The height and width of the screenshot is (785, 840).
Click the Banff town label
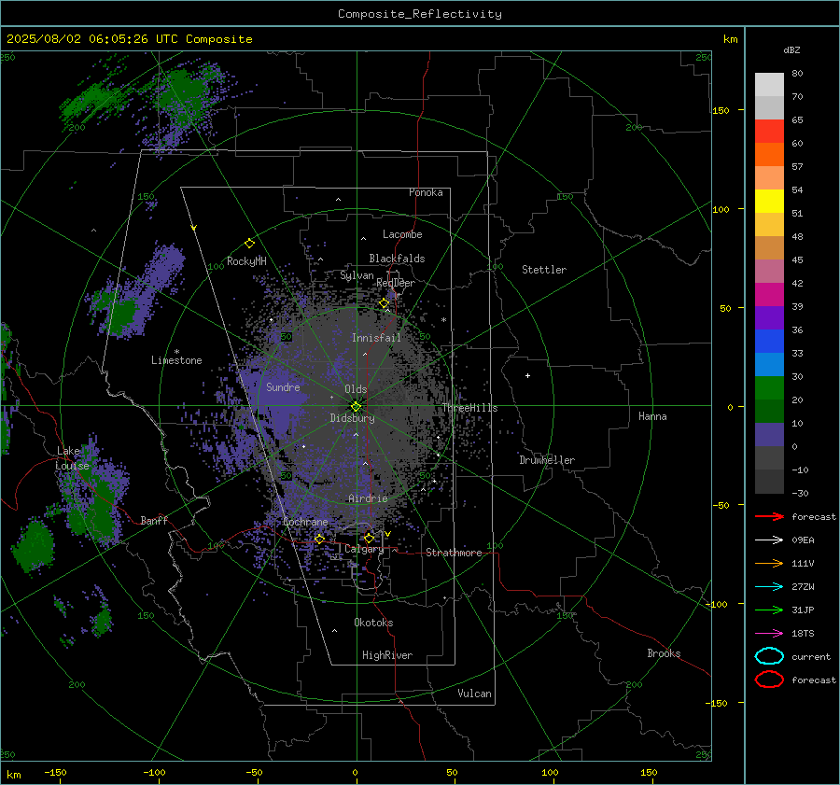(154, 521)
